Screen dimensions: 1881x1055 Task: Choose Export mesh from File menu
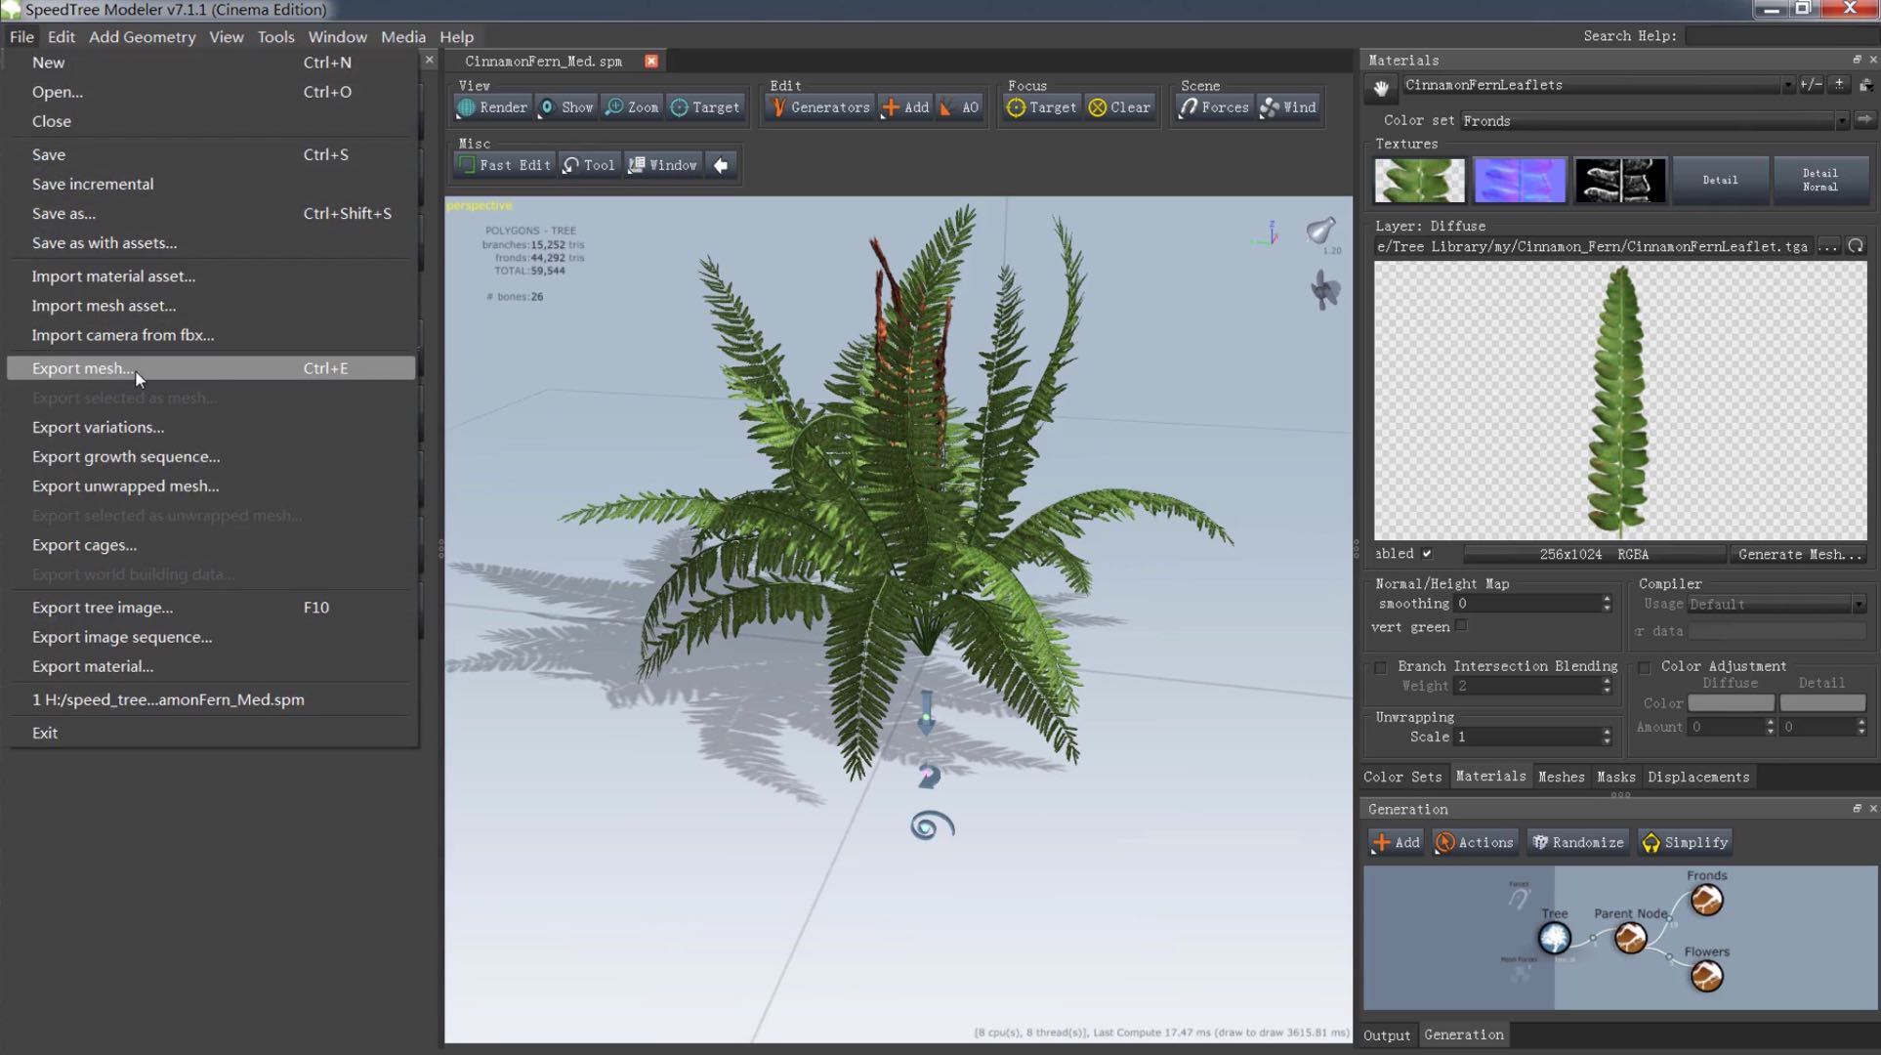pyautogui.click(x=83, y=368)
